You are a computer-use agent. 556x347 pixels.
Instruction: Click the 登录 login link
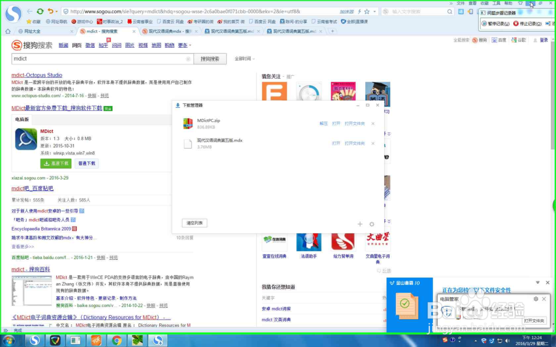544,41
